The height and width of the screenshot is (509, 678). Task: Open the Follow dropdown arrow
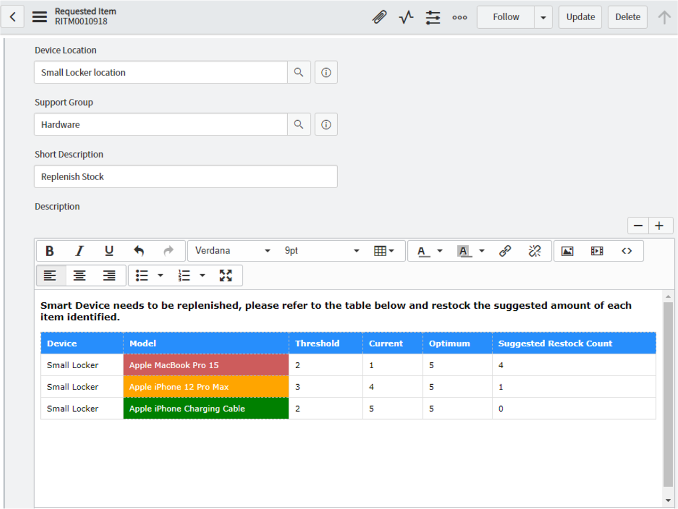543,17
